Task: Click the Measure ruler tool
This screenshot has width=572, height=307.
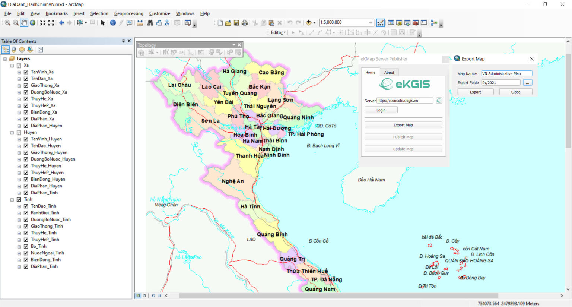Action: pos(140,23)
